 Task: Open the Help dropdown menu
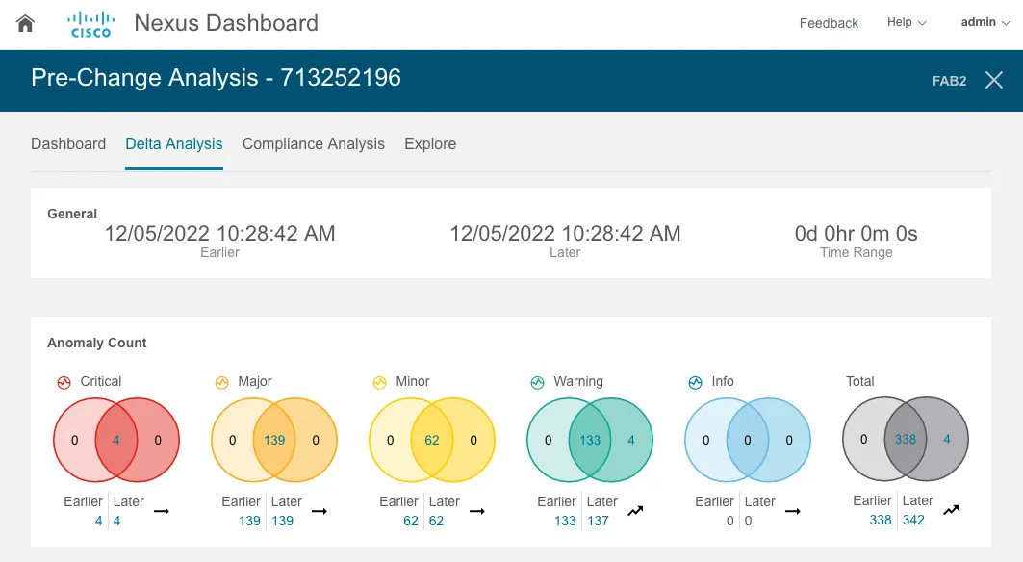(907, 22)
